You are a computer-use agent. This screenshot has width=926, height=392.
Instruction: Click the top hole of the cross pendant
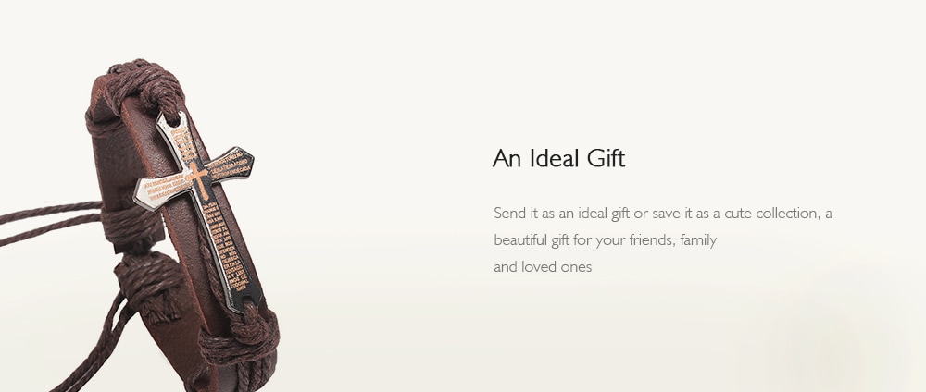(x=174, y=121)
